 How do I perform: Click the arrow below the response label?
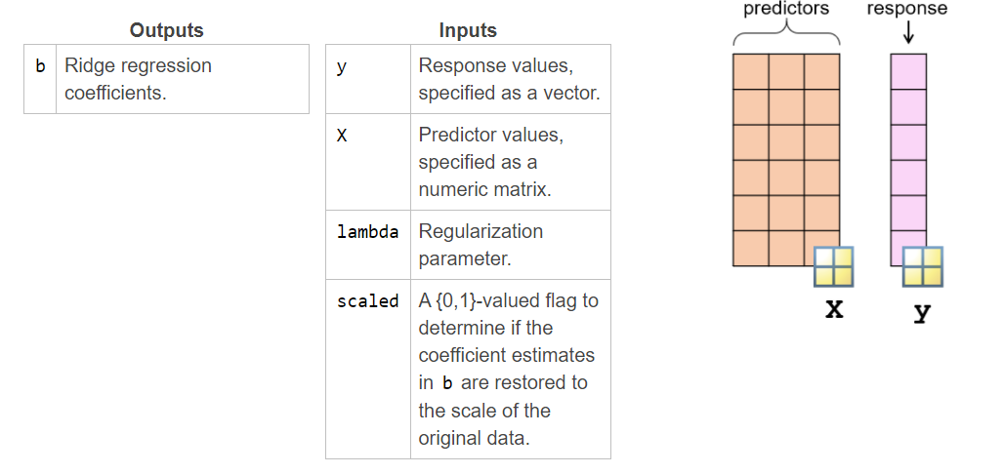tap(908, 33)
